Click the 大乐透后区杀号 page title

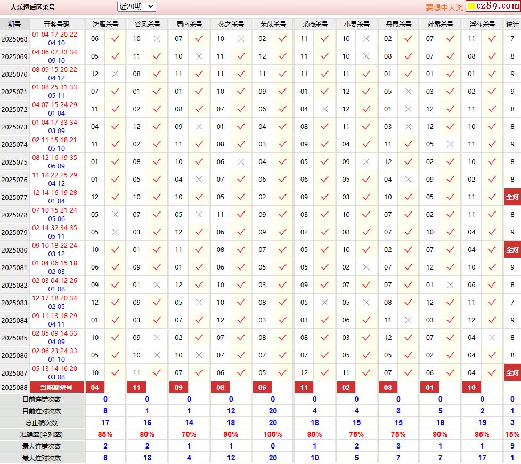pyautogui.click(x=32, y=7)
